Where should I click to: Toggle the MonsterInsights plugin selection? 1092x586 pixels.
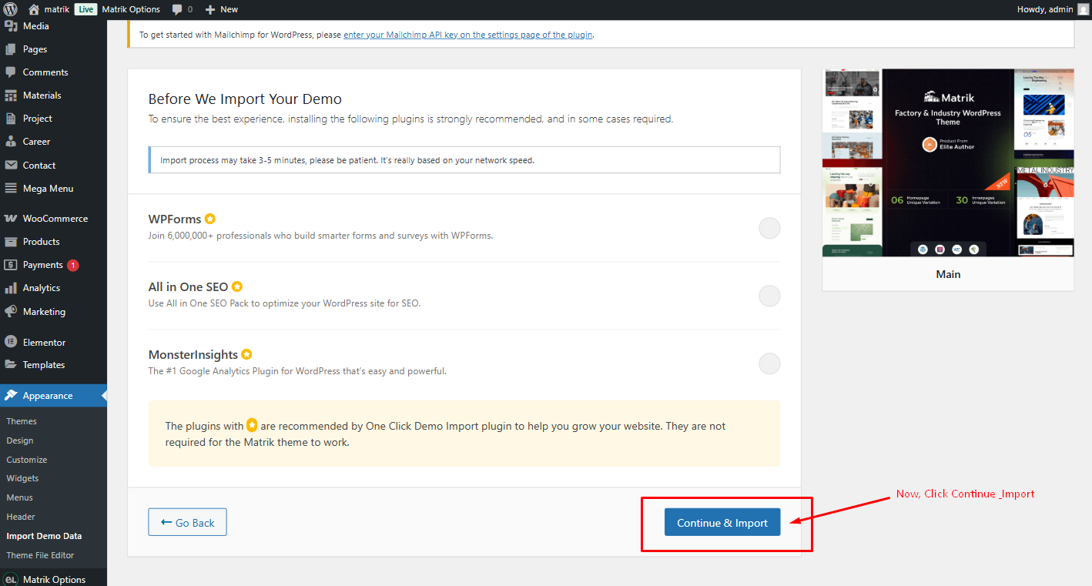(769, 363)
